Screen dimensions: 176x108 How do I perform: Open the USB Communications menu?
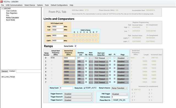[x=14, y=5]
